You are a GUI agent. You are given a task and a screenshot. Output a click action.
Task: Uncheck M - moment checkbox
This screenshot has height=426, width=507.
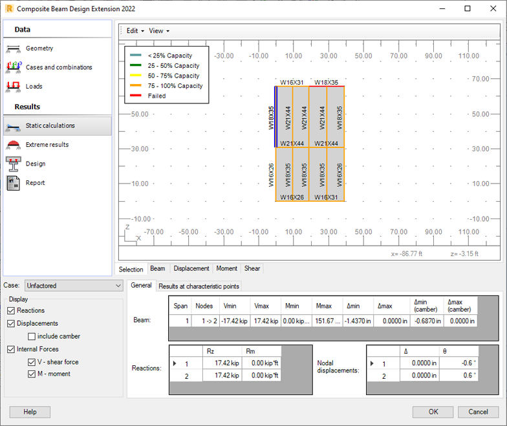32,374
